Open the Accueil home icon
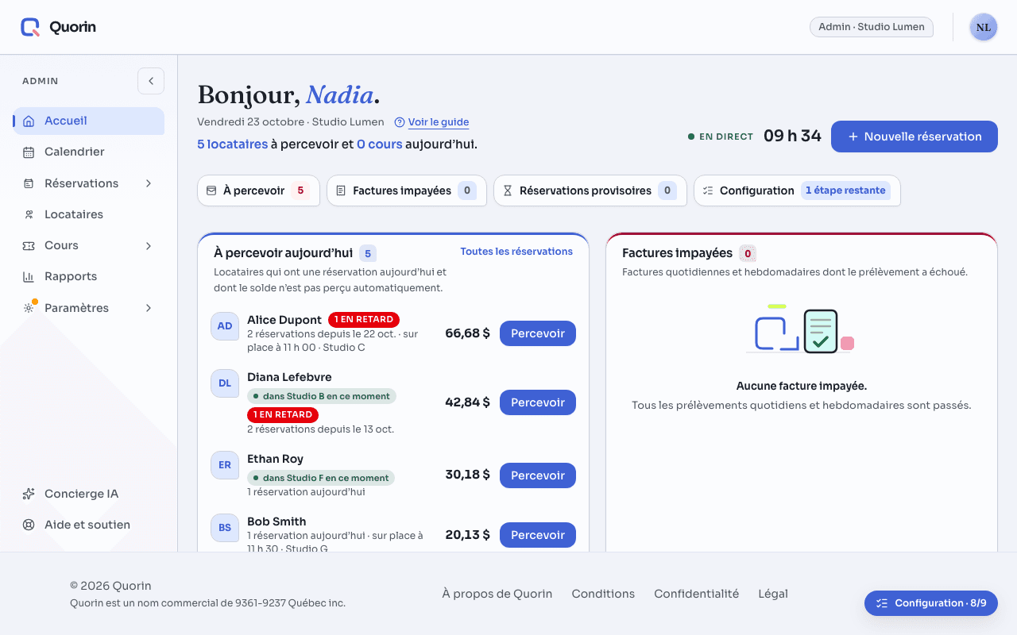The width and height of the screenshot is (1017, 635). coord(29,121)
